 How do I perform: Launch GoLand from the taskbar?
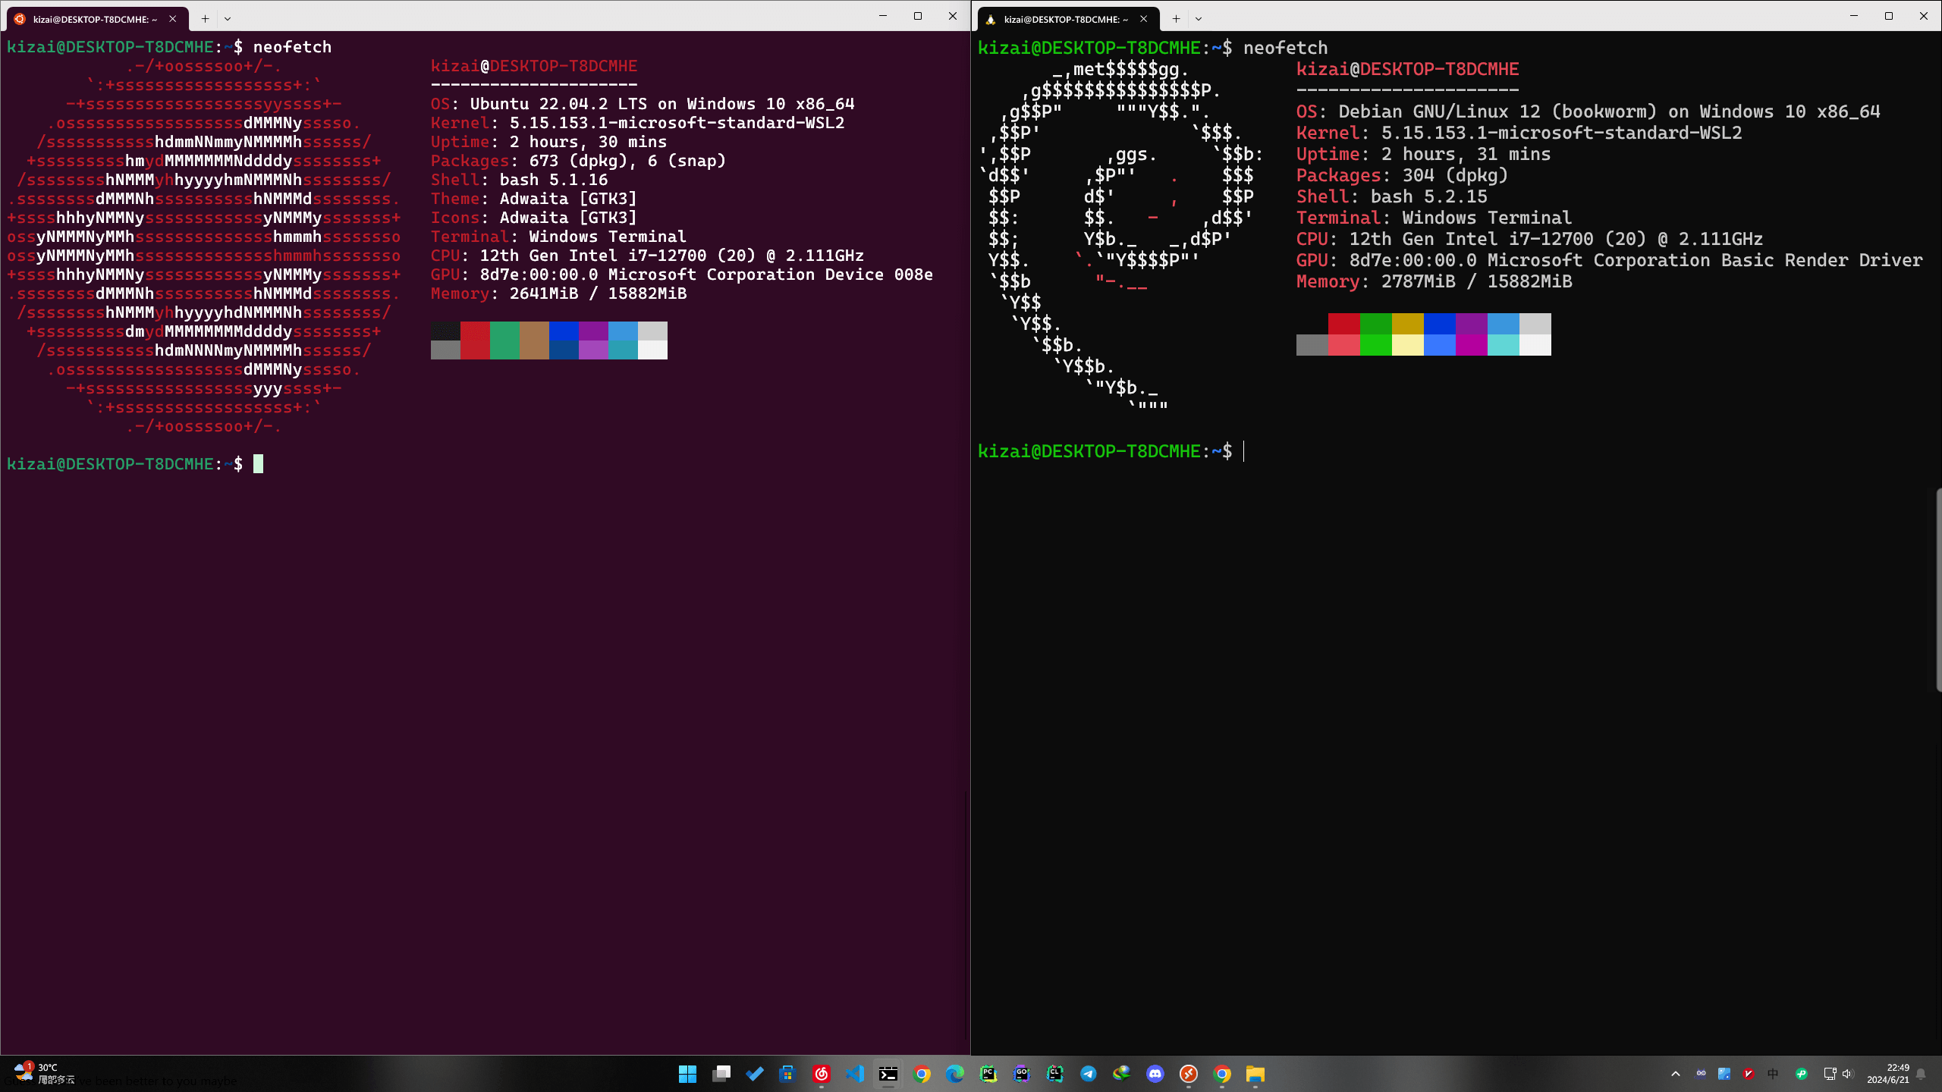pos(1022,1074)
